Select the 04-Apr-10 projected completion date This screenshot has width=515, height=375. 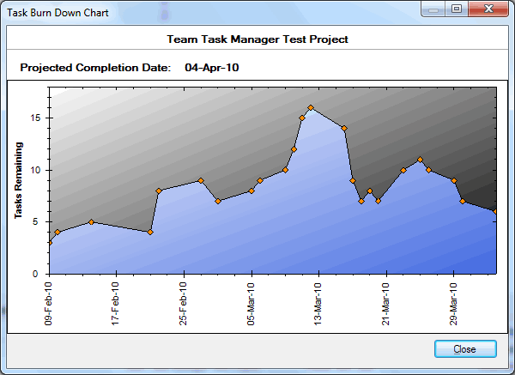pyautogui.click(x=212, y=67)
